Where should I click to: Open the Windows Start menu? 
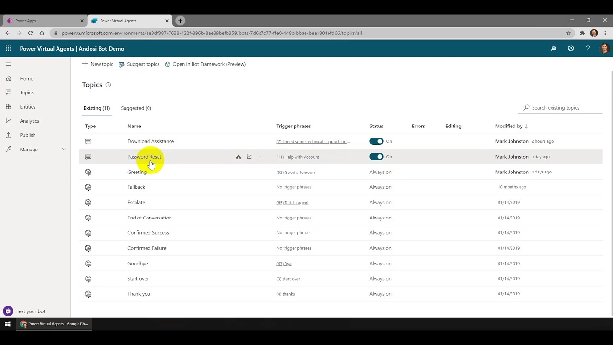7,324
